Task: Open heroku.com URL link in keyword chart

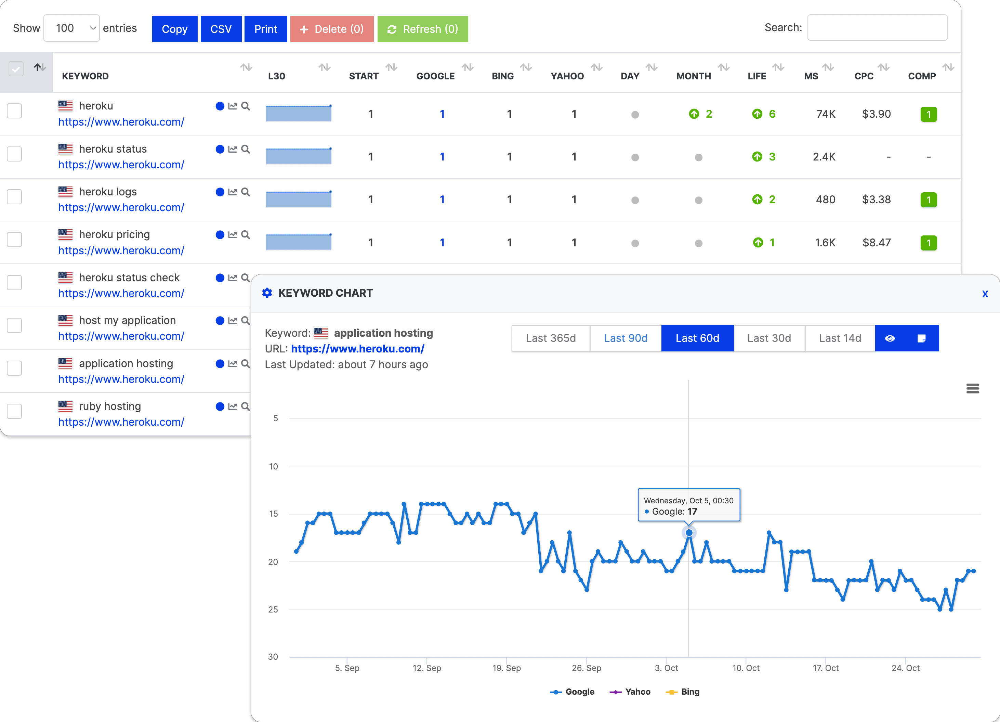Action: [358, 349]
